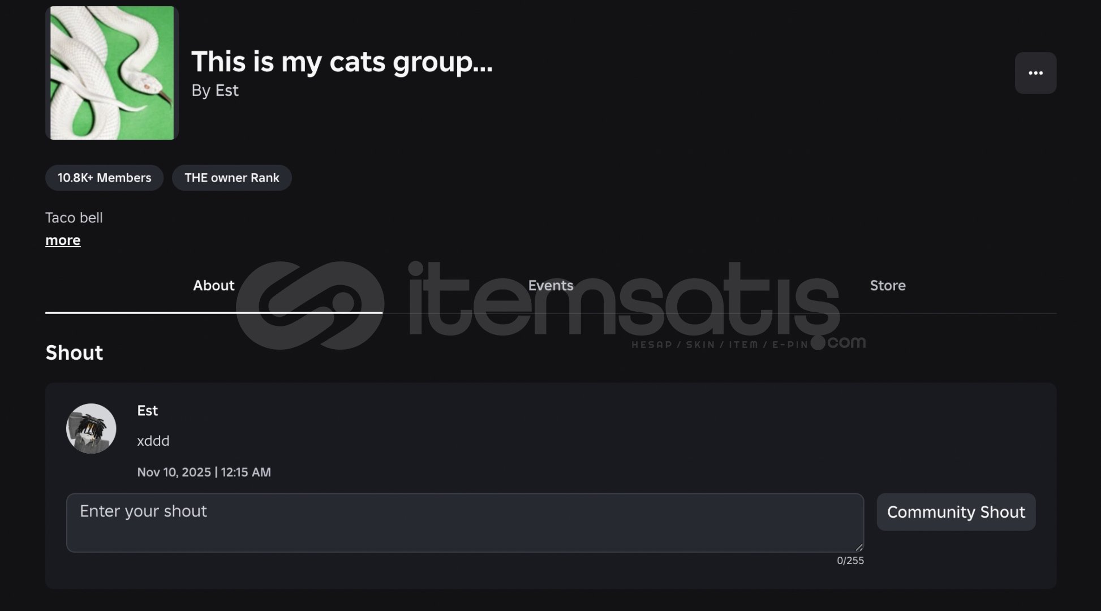The image size is (1101, 611).
Task: Click the group title text
Action: click(342, 62)
